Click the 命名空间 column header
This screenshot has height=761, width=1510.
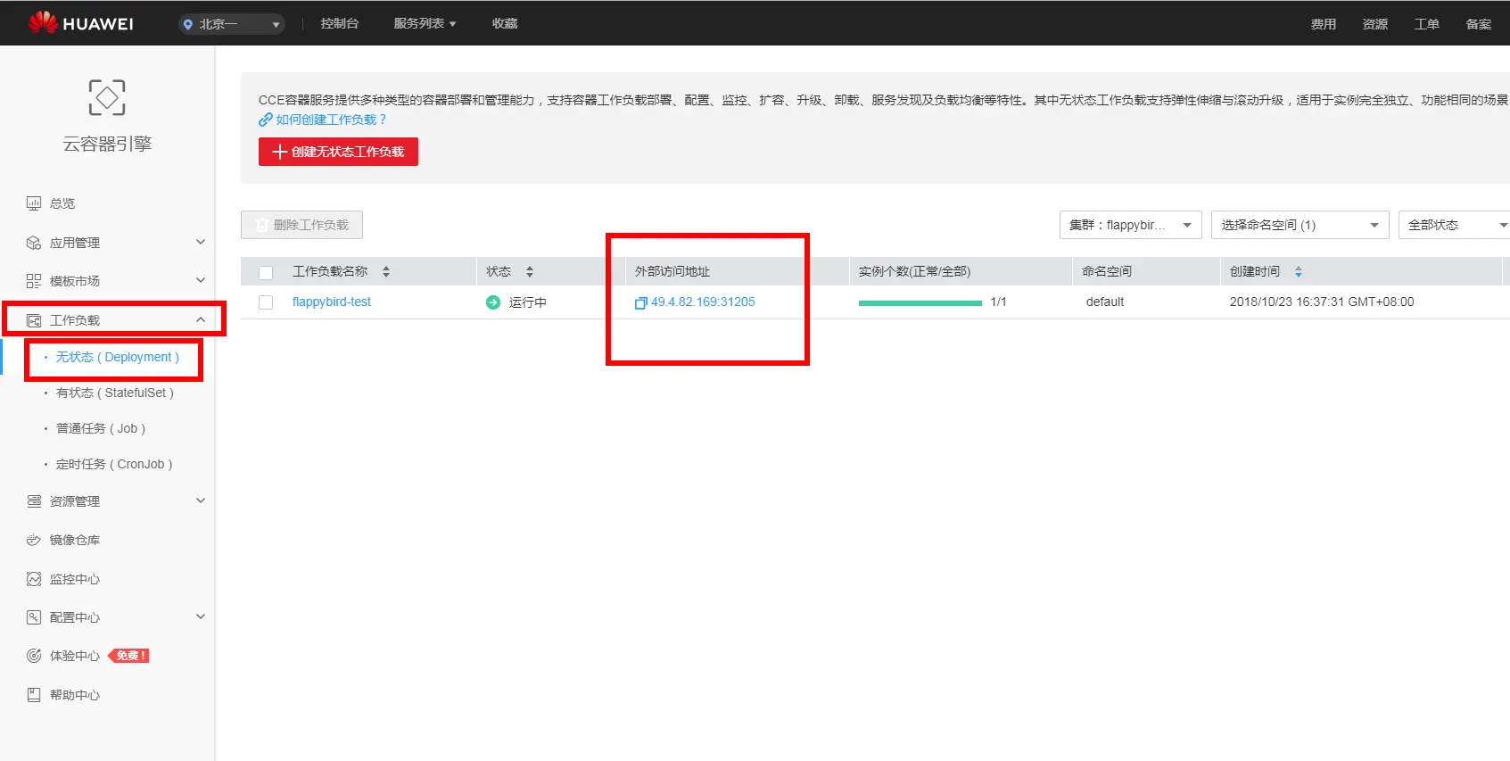1107,271
